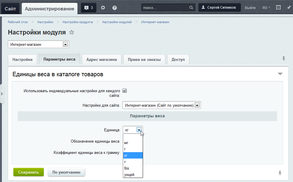Open the Адрес магазина tab
Screen dimensions: 293x182
102,59
